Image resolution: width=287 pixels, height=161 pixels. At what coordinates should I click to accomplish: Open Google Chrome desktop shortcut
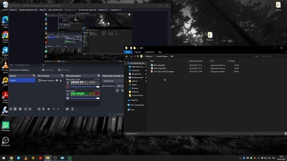pyautogui.click(x=5, y=37)
